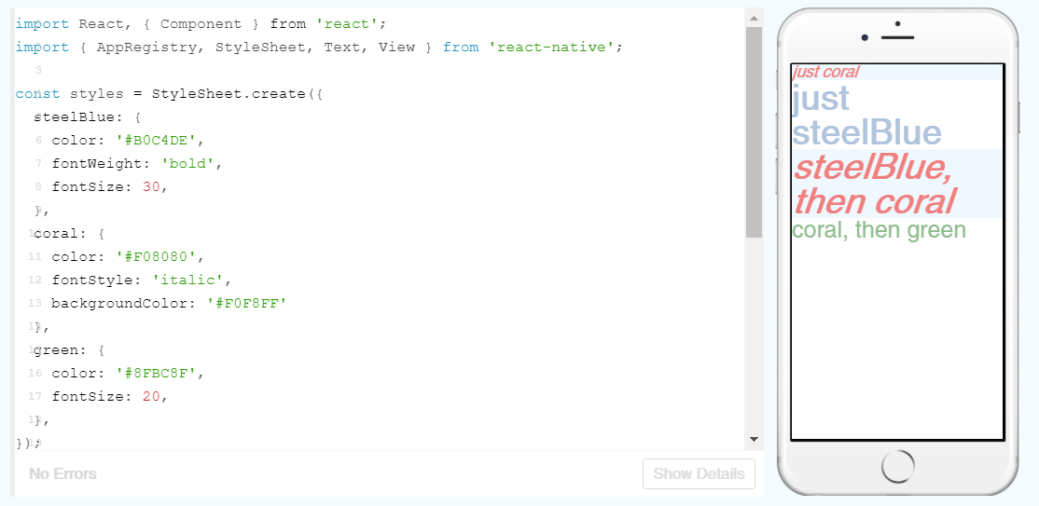
Task: Tap 'coral, then green' text in preview
Action: pos(879,229)
